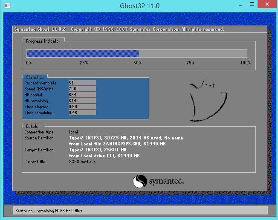Click the 'Speed (MB/min)' label
Image resolution: width=278 pixels, height=220 pixels.
pyautogui.click(x=39, y=89)
